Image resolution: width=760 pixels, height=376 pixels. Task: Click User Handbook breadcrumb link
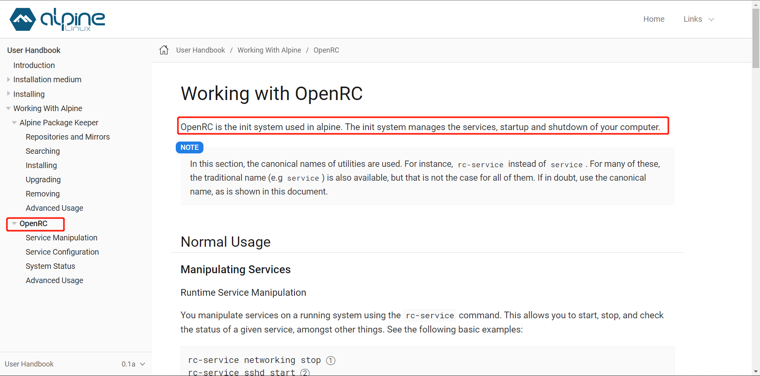200,50
